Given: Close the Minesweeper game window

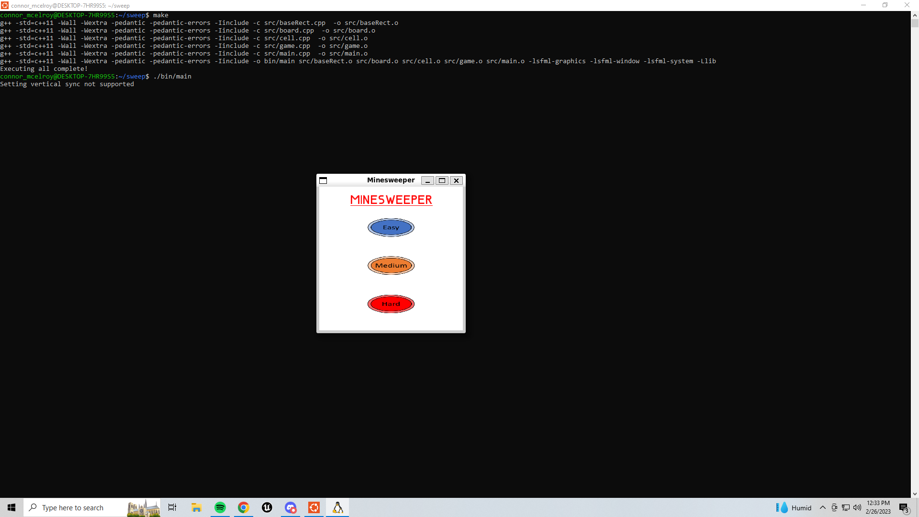Looking at the screenshot, I should [x=456, y=180].
